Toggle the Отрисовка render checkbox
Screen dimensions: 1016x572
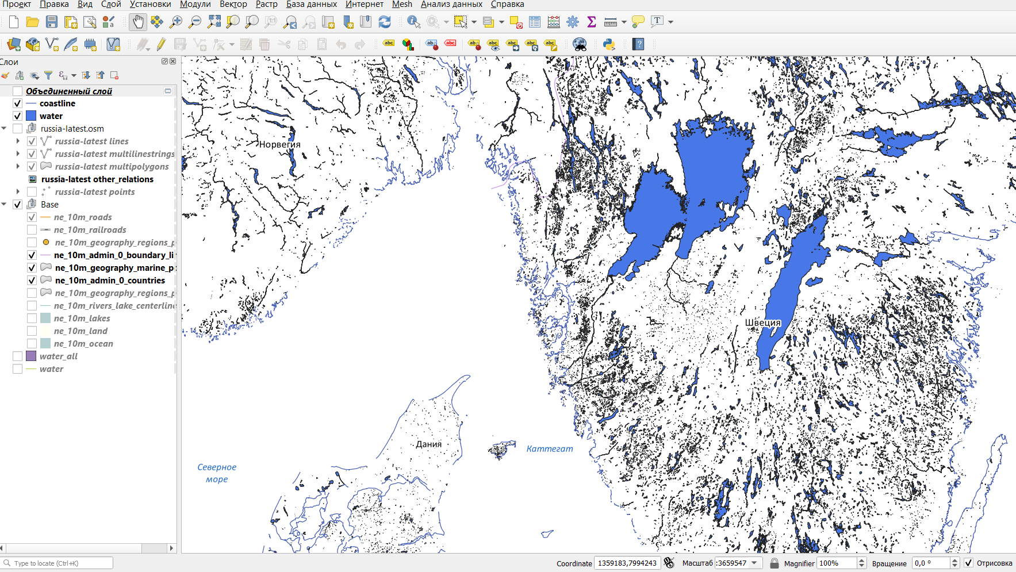click(x=969, y=563)
